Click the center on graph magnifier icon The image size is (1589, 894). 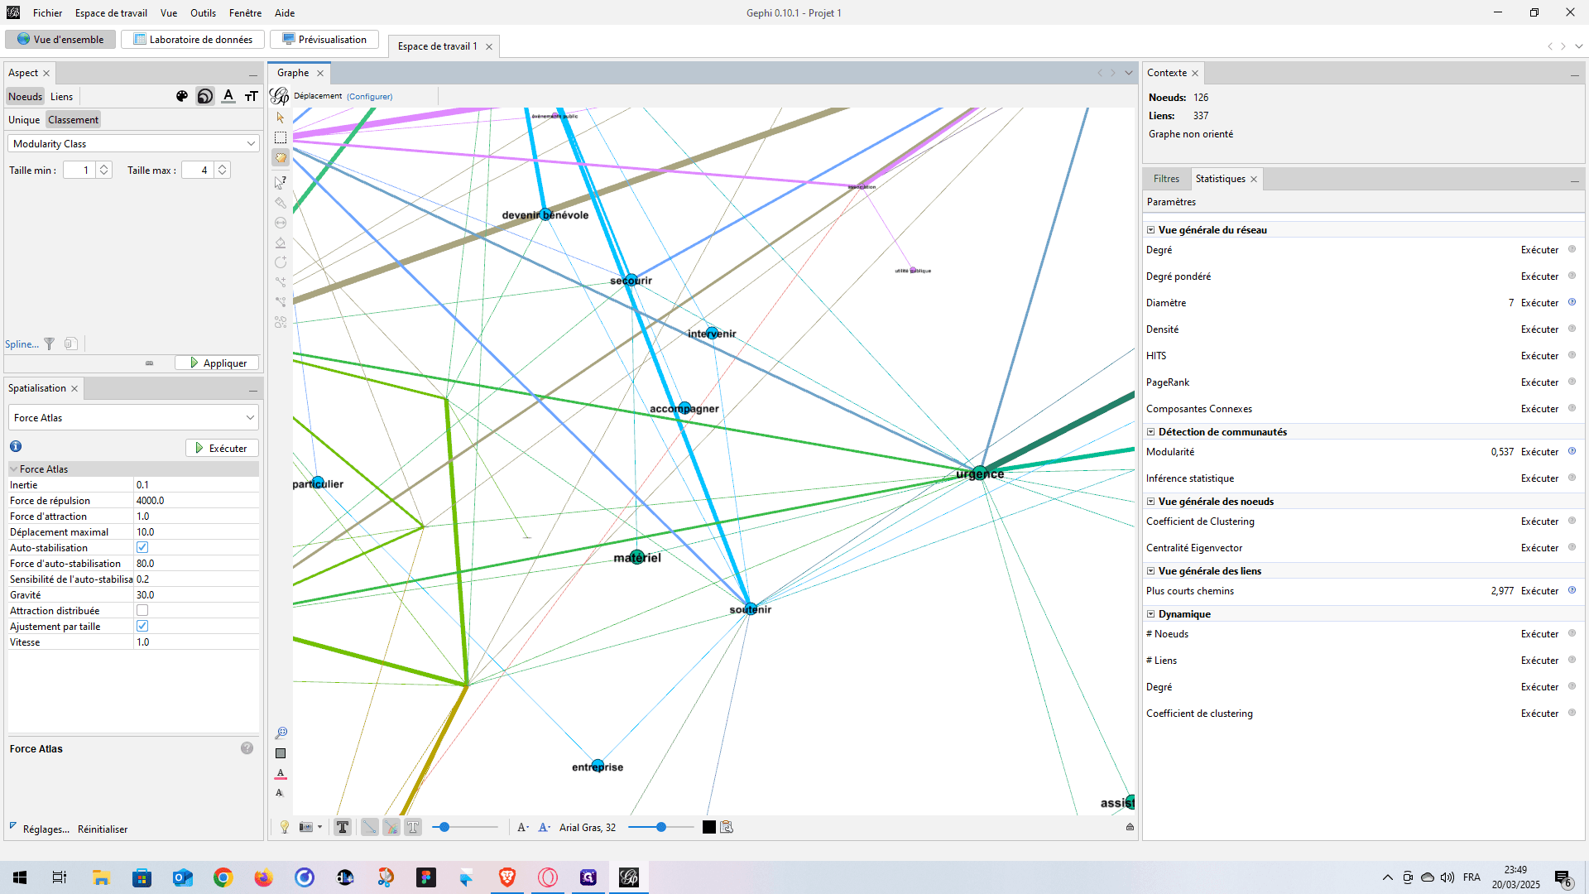click(x=281, y=733)
